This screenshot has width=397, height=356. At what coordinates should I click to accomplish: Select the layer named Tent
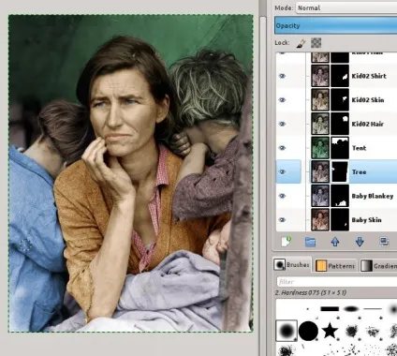pos(359,148)
